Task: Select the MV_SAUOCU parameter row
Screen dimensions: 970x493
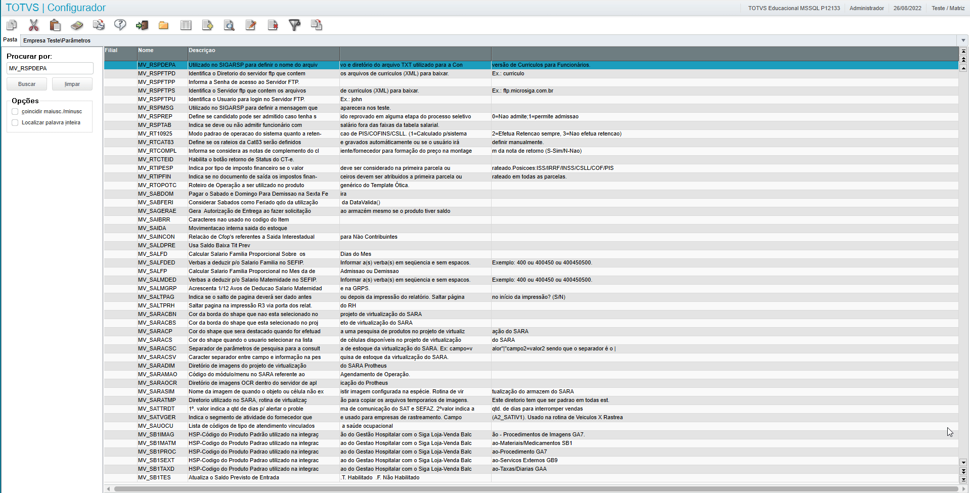Action: pyautogui.click(x=531, y=426)
